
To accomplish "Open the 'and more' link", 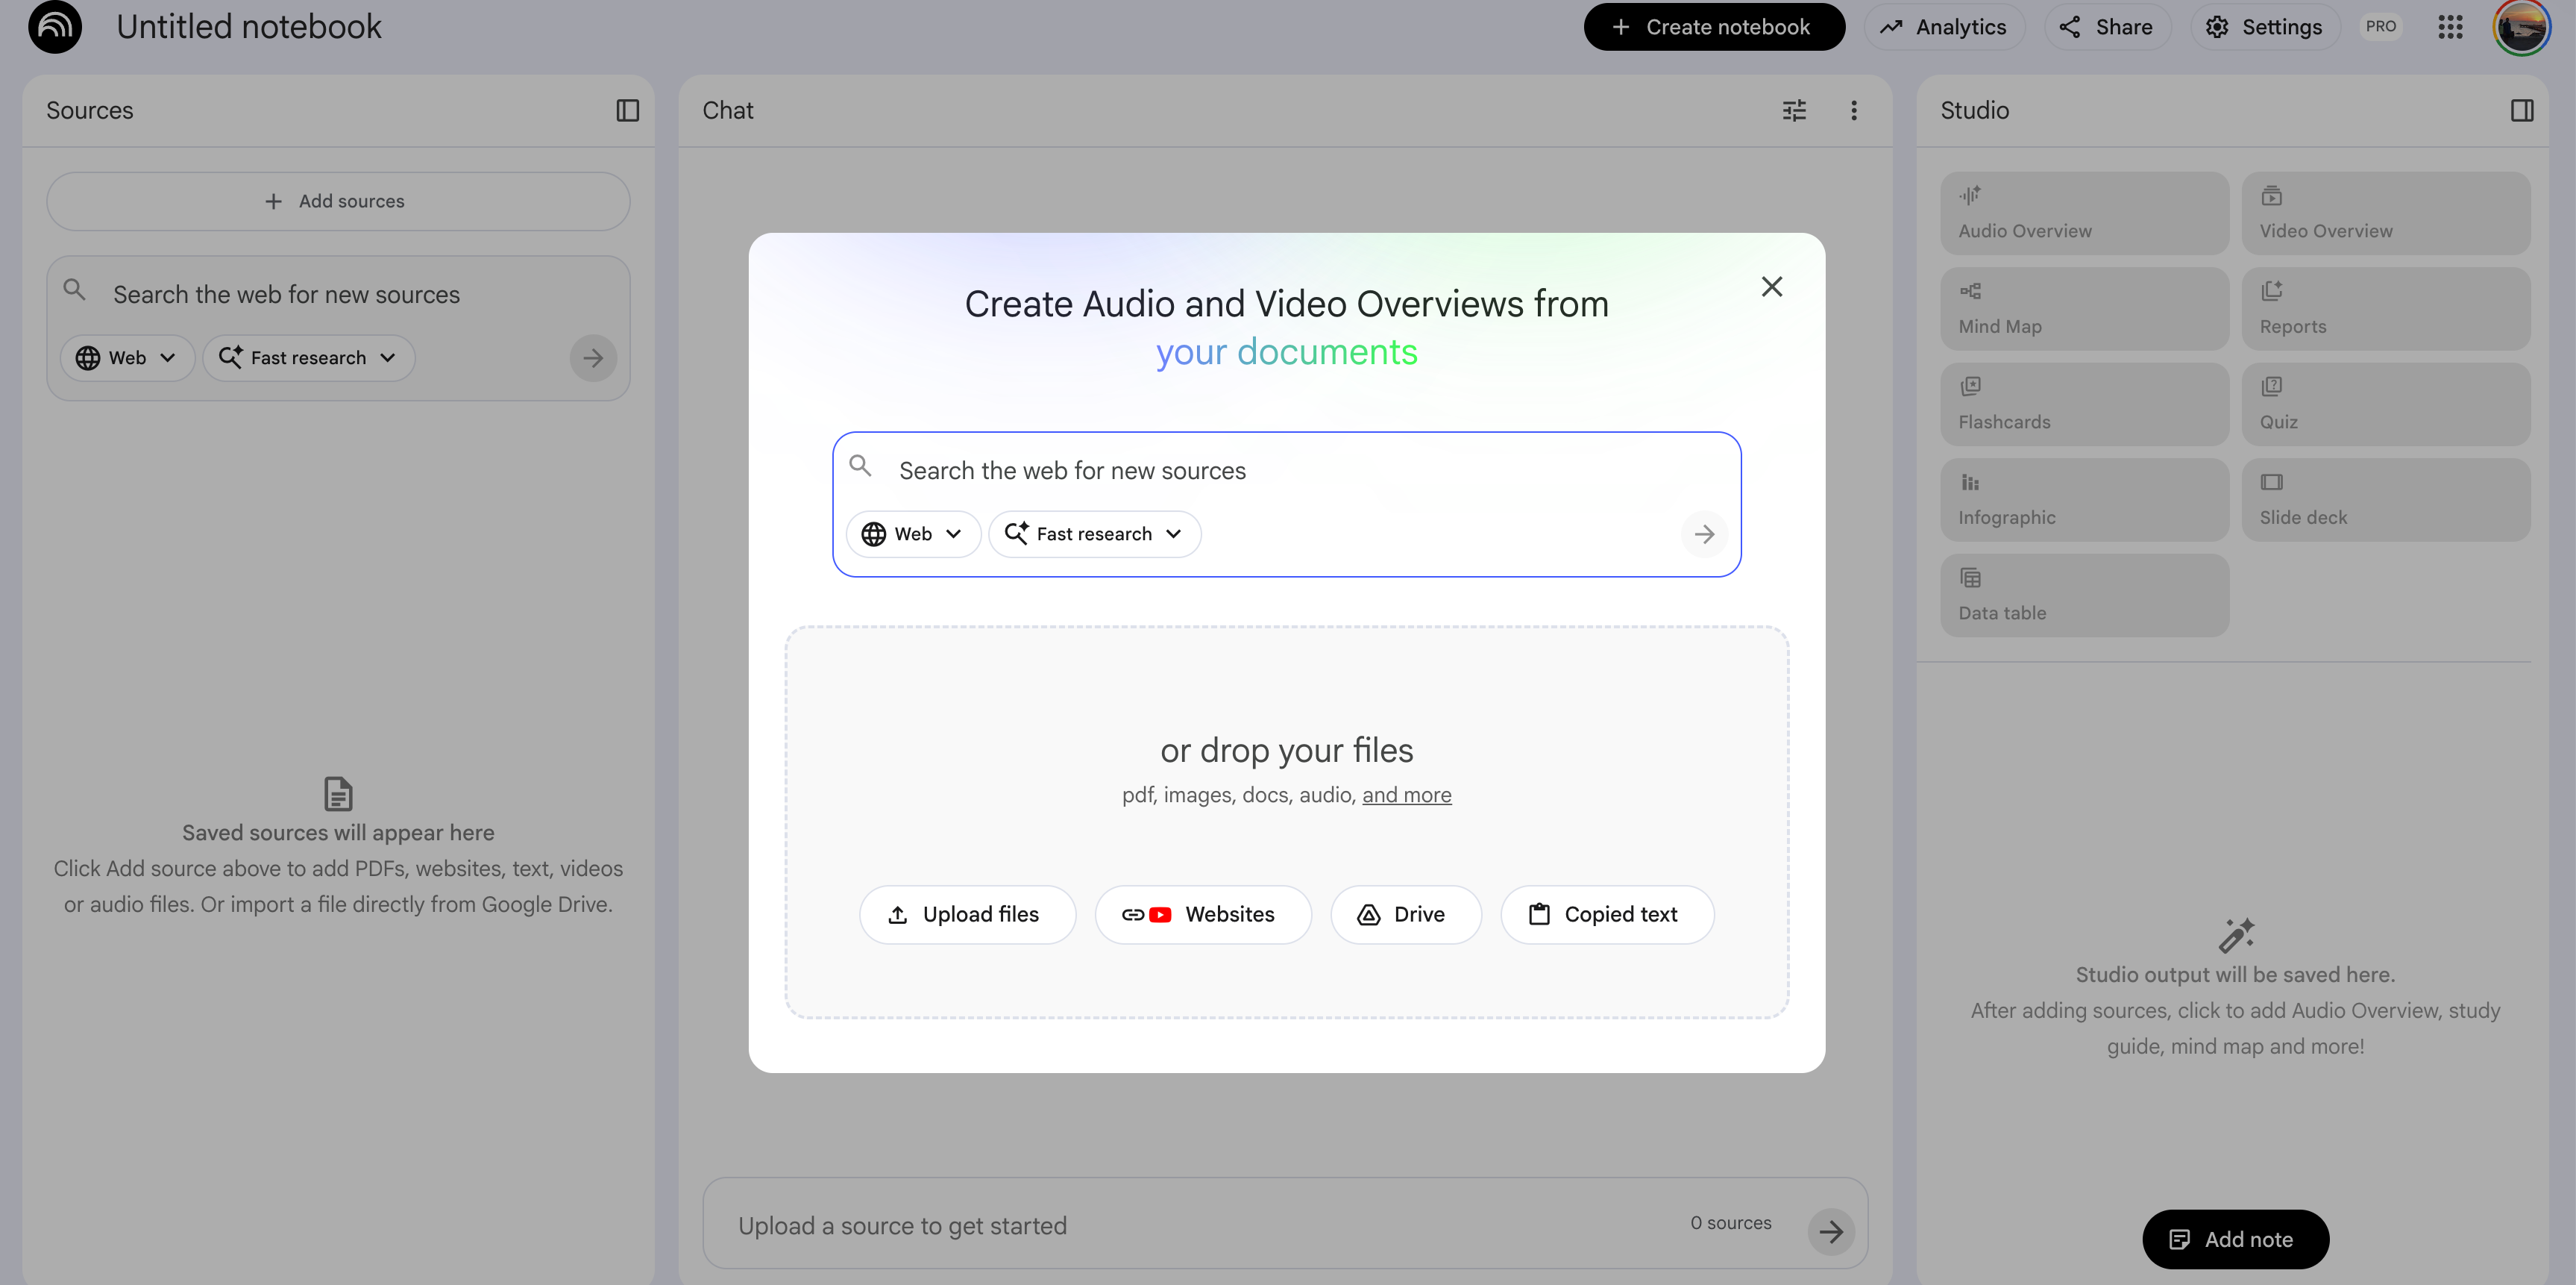I will tap(1406, 795).
